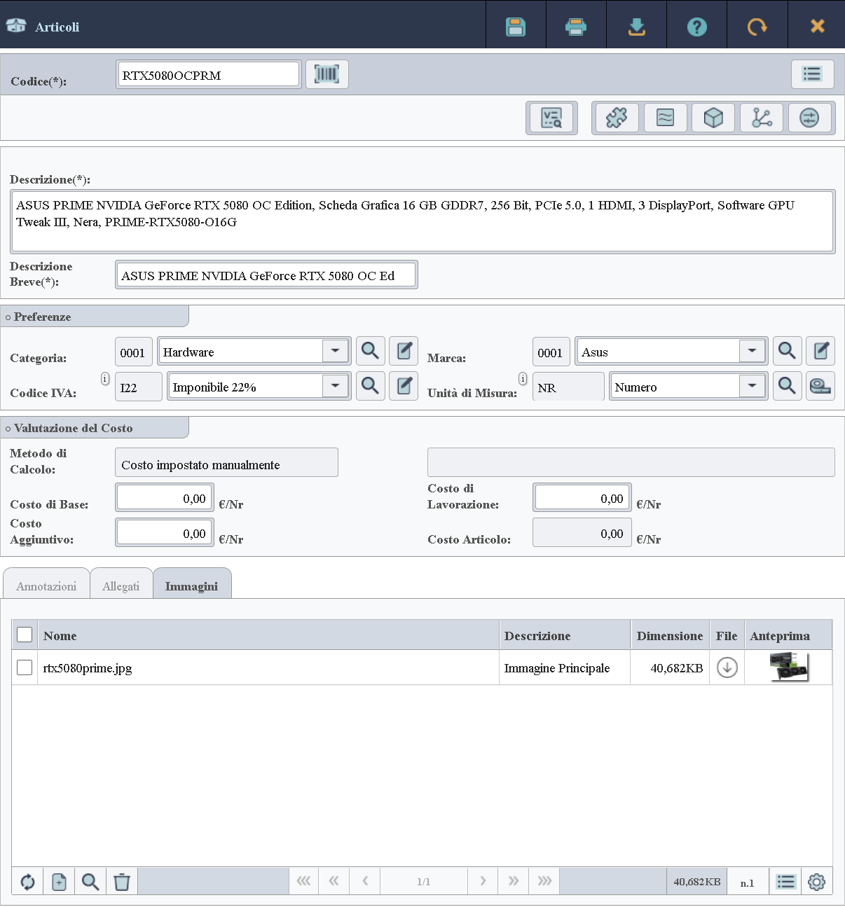This screenshot has height=907, width=845.
Task: Check the rtx5080prime.jpg row checkbox
Action: tap(25, 667)
